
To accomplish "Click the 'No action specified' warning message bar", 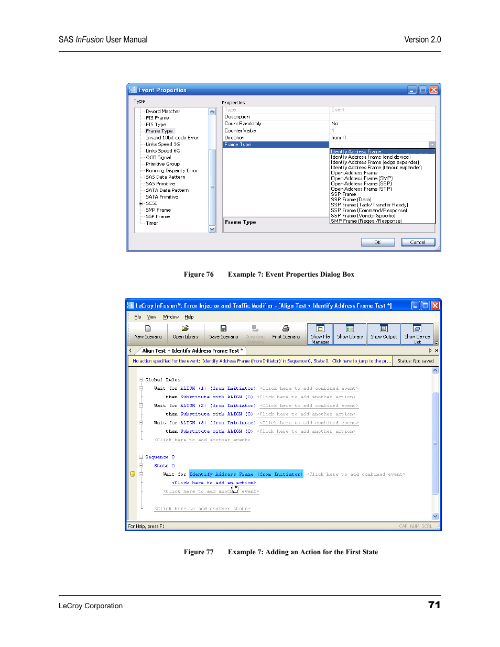I will click(260, 361).
